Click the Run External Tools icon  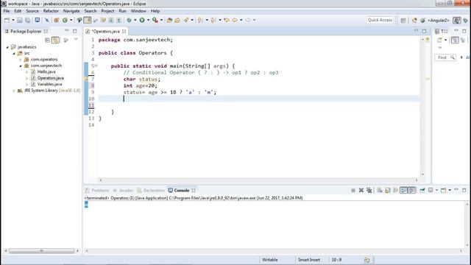(155, 20)
